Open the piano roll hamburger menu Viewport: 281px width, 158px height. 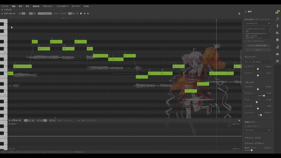point(239,14)
